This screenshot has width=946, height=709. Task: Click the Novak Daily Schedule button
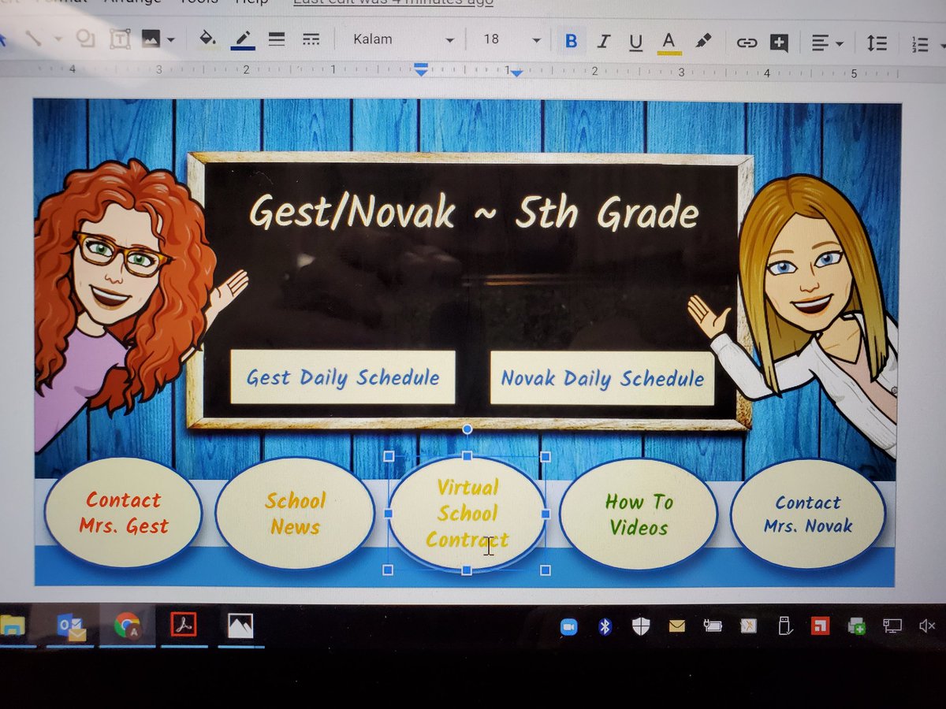602,379
